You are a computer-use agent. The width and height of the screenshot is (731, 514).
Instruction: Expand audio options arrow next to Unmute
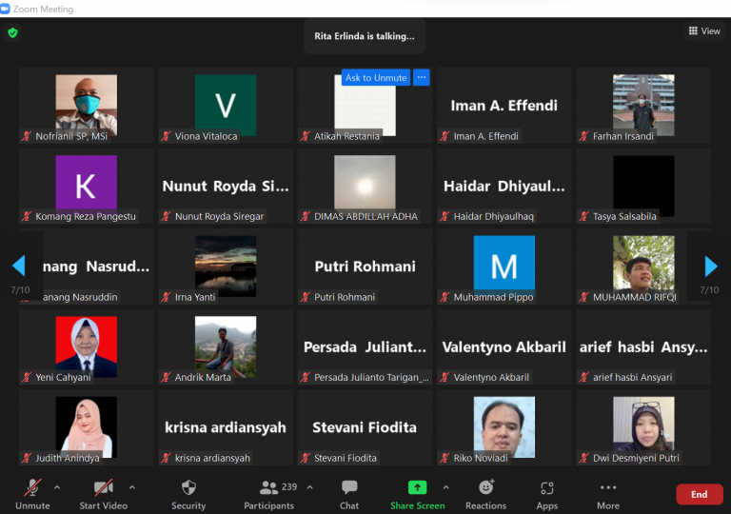57,487
